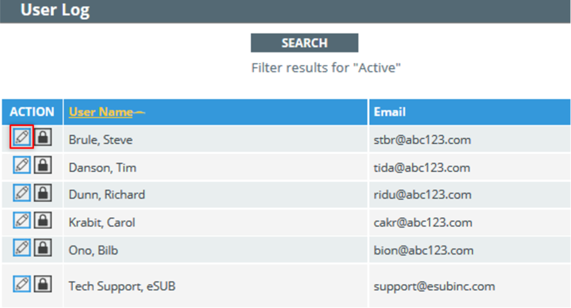
Task: Lock the Tech Support, eSUB account
Action: tap(43, 283)
